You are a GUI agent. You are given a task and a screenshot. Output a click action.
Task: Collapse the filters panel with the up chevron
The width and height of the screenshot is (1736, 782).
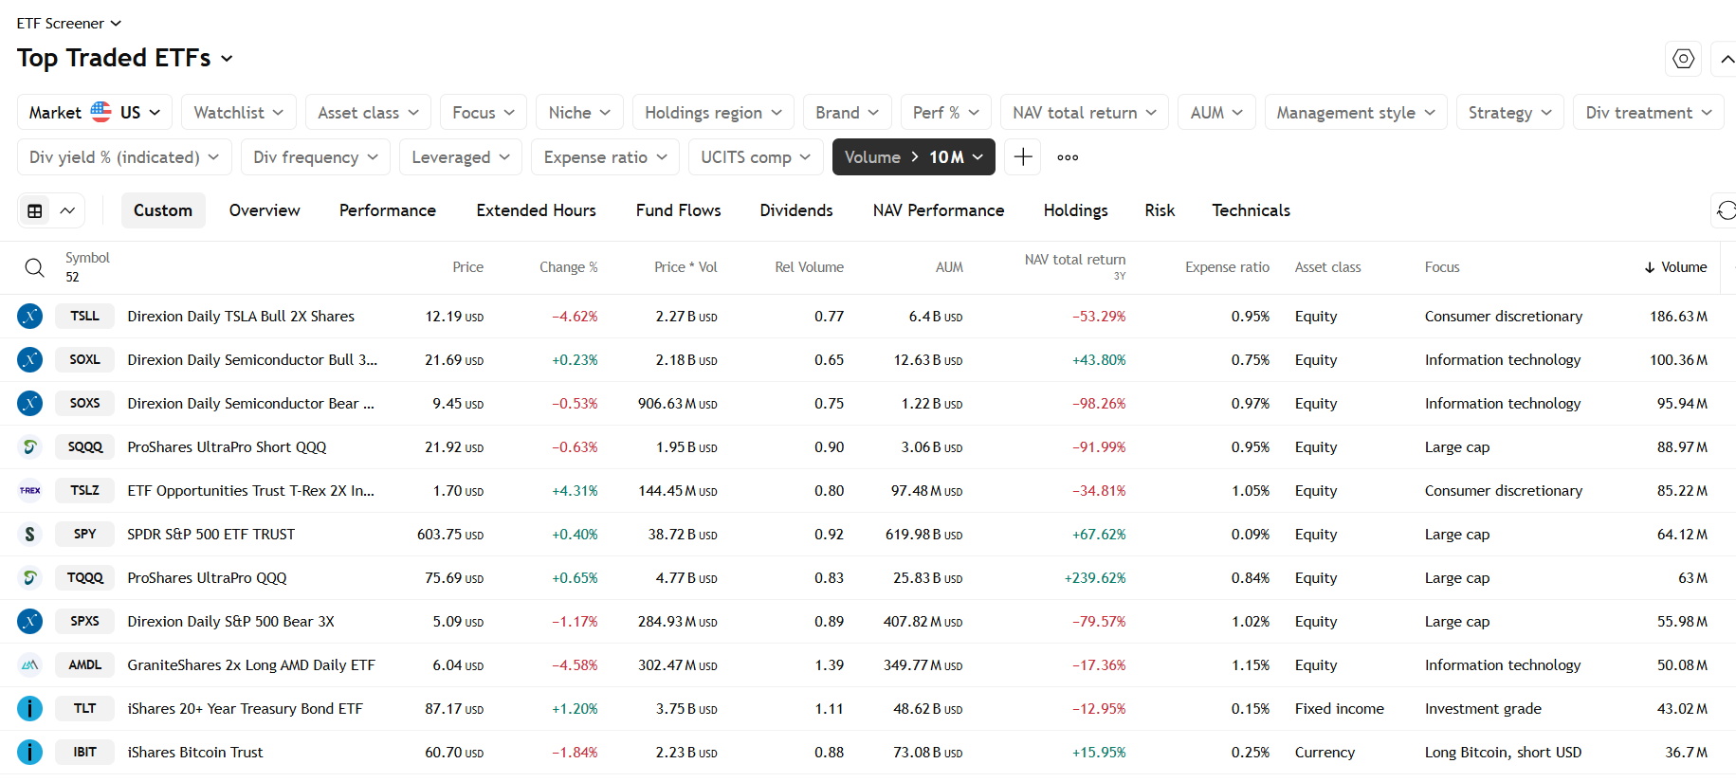pos(1726,59)
